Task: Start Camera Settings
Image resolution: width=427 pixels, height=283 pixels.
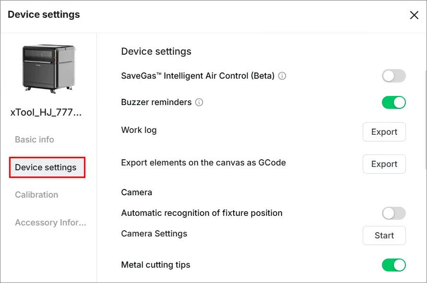Action: point(384,236)
